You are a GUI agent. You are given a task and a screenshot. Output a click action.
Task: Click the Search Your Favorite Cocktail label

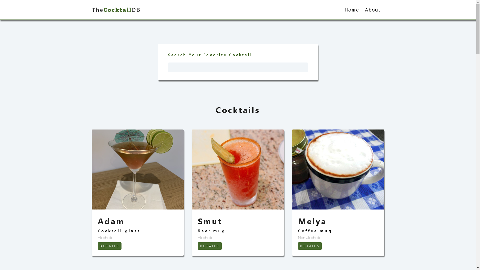point(210,55)
